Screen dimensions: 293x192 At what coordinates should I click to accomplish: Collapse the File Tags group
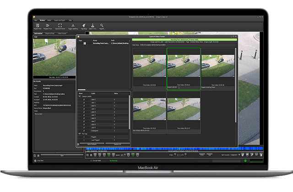(x=81, y=134)
